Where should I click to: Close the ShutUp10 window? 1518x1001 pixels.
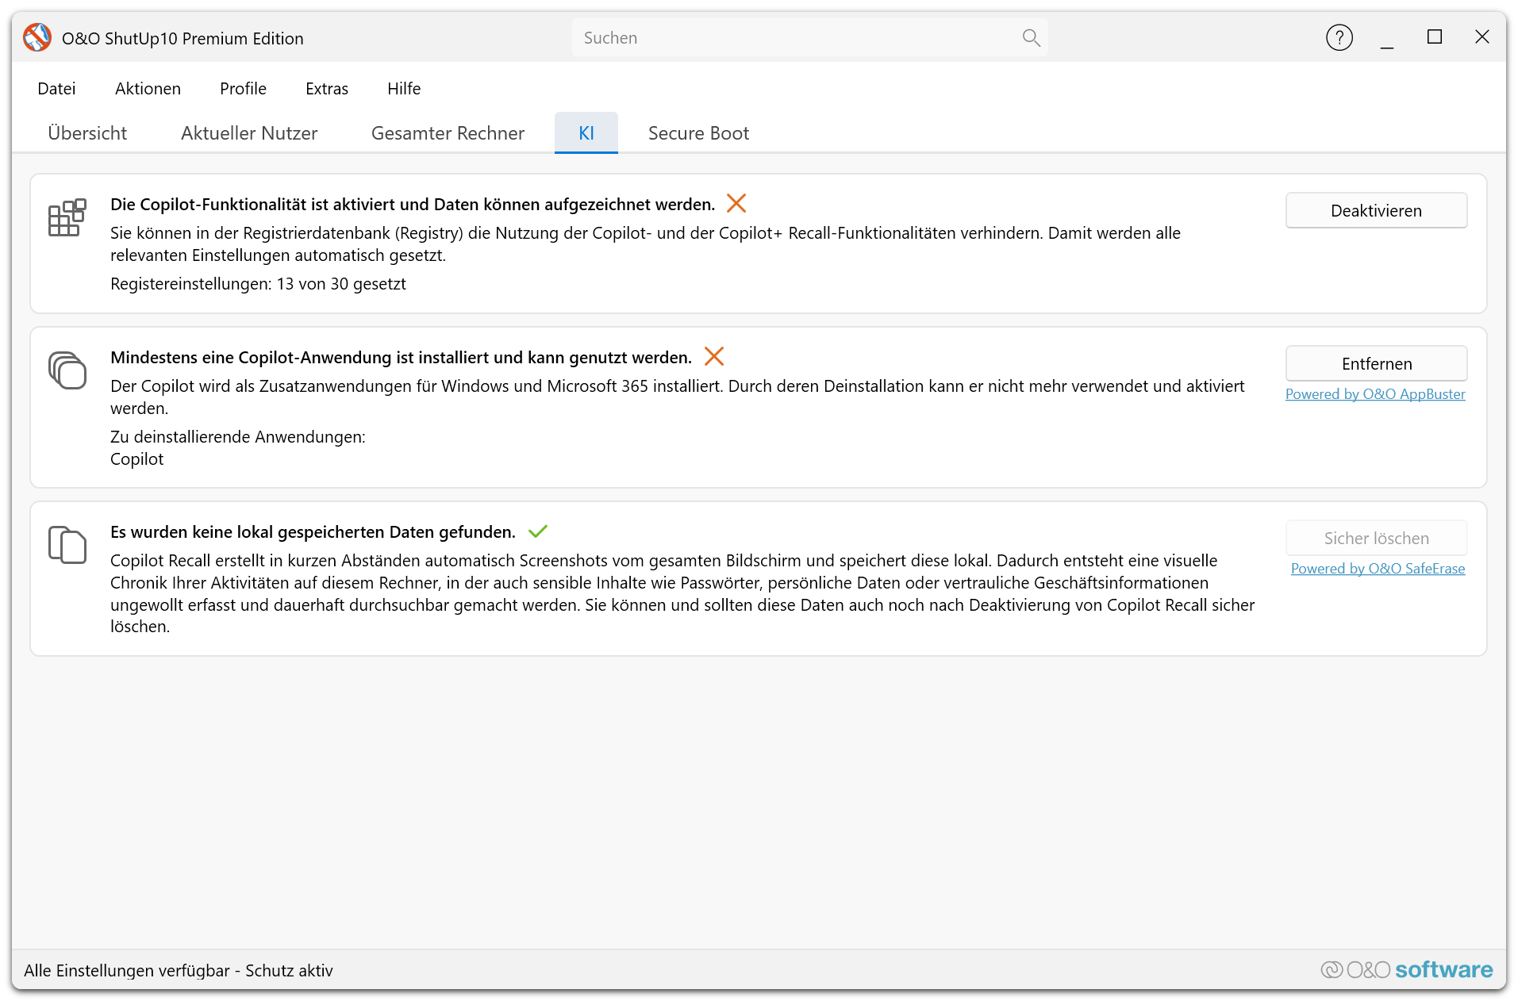1482,37
